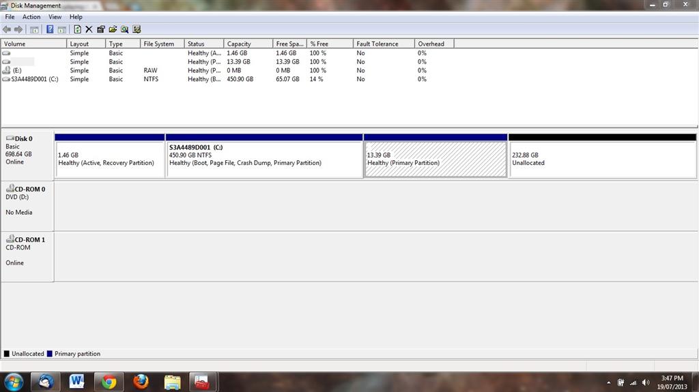Click the Forward arrow in the toolbar
The height and width of the screenshot is (392, 699).
point(18,29)
